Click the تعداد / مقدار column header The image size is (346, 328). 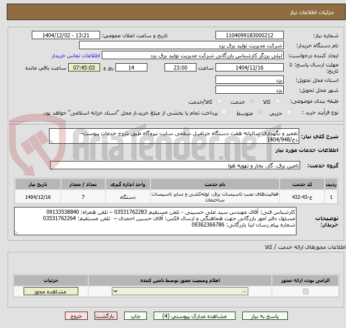coord(83,184)
